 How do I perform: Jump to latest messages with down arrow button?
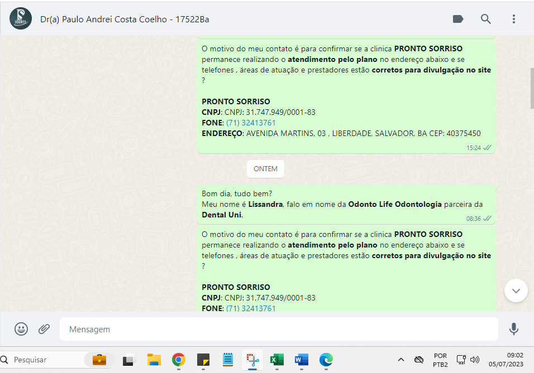[516, 290]
